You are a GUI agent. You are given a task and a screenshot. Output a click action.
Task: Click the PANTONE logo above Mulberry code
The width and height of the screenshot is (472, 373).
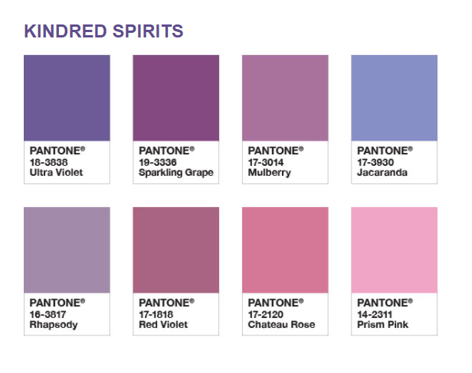[x=276, y=151]
